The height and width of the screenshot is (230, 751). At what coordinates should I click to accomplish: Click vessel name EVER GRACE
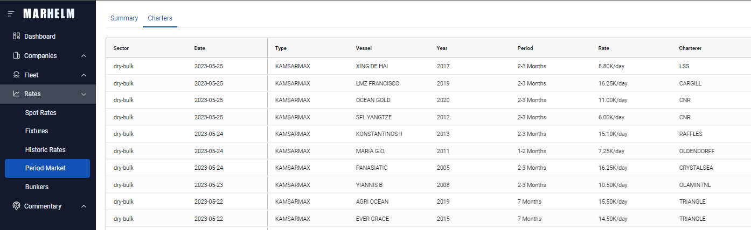click(372, 219)
